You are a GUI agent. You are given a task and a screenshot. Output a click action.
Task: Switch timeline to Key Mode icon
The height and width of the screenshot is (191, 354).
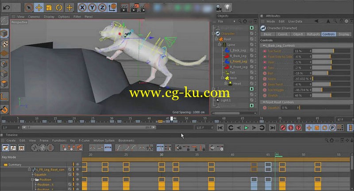(x=5, y=148)
